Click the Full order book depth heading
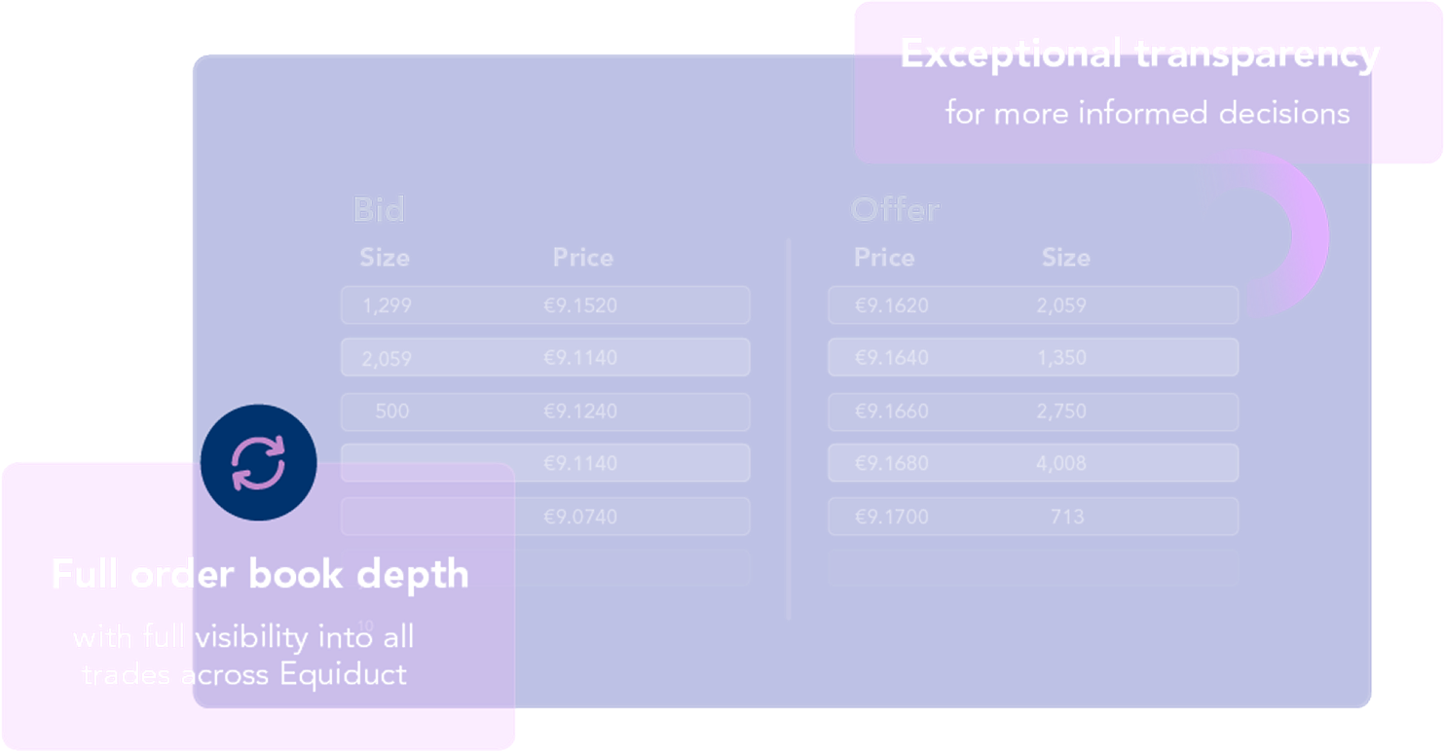 [x=260, y=574]
